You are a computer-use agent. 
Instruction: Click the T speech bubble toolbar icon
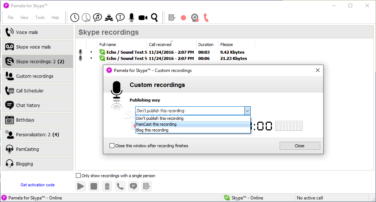click(x=120, y=18)
